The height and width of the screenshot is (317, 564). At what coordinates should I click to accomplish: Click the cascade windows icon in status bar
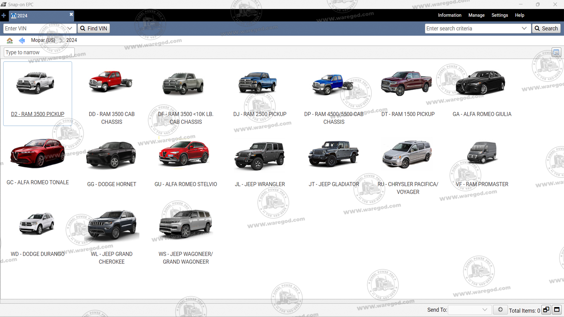[x=546, y=310]
